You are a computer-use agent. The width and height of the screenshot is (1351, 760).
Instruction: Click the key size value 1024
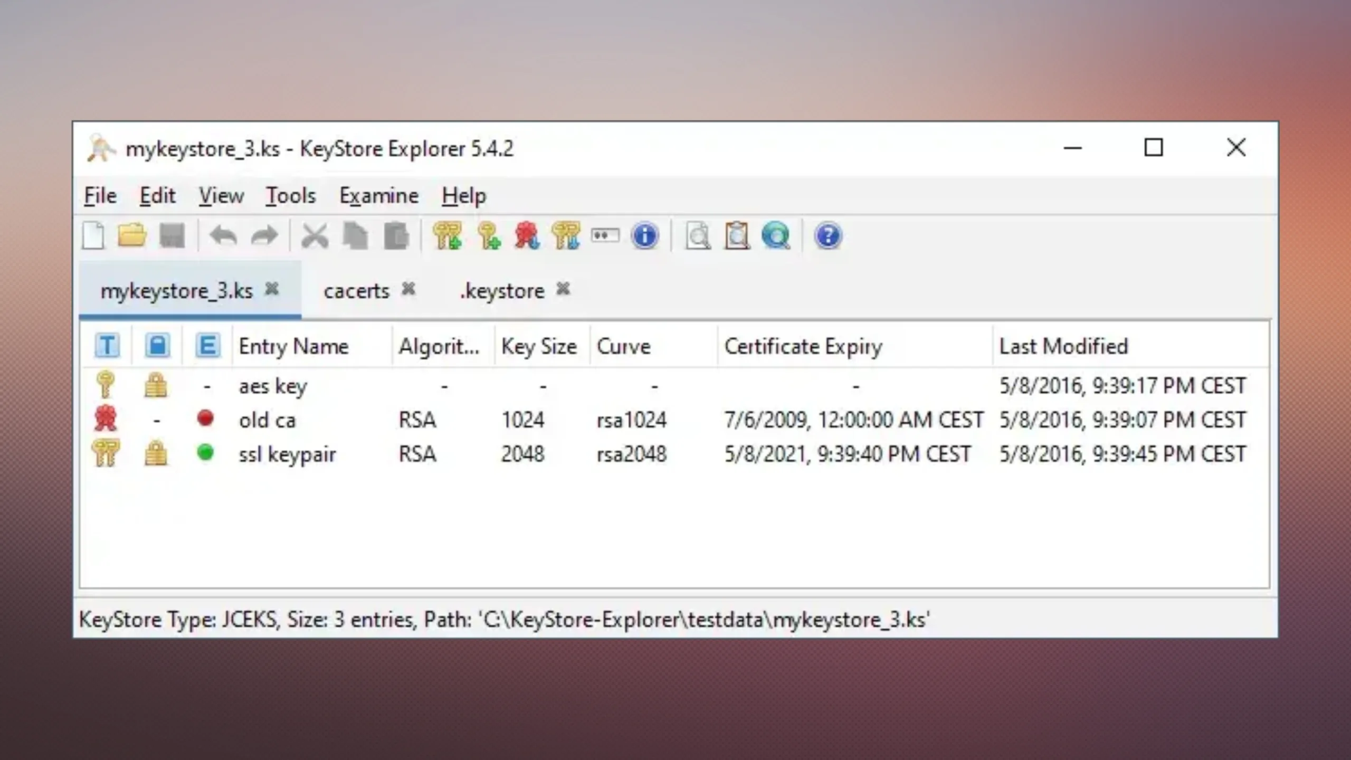pyautogui.click(x=522, y=420)
